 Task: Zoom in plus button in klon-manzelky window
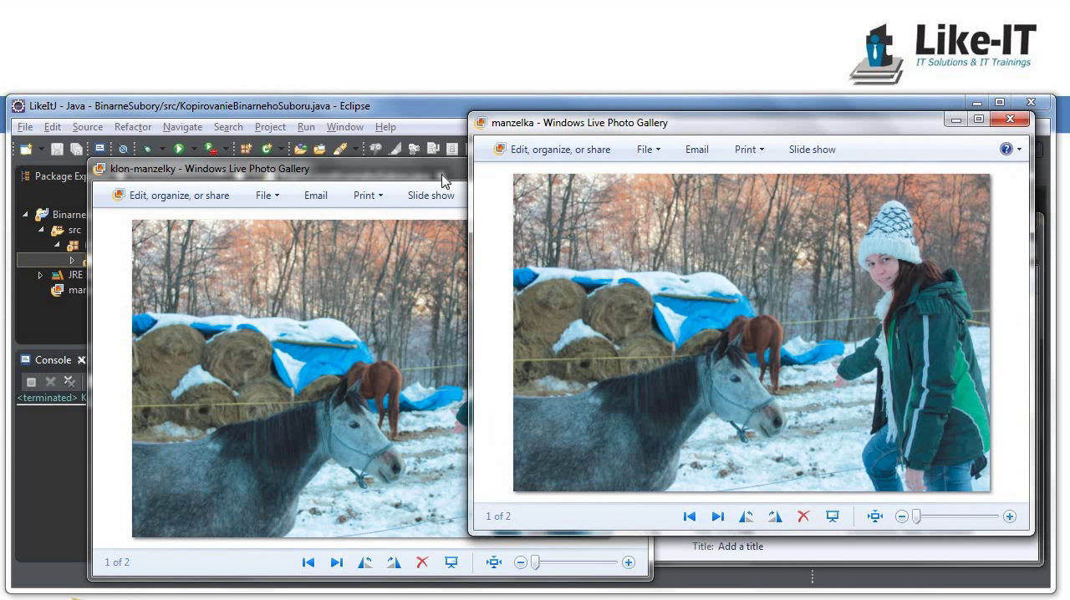click(x=629, y=562)
